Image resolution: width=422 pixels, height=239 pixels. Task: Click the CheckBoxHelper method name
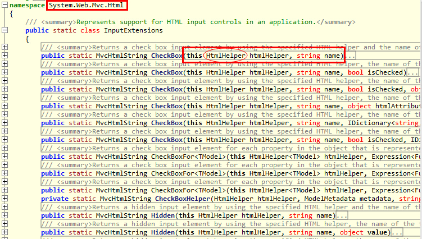tap(183, 199)
